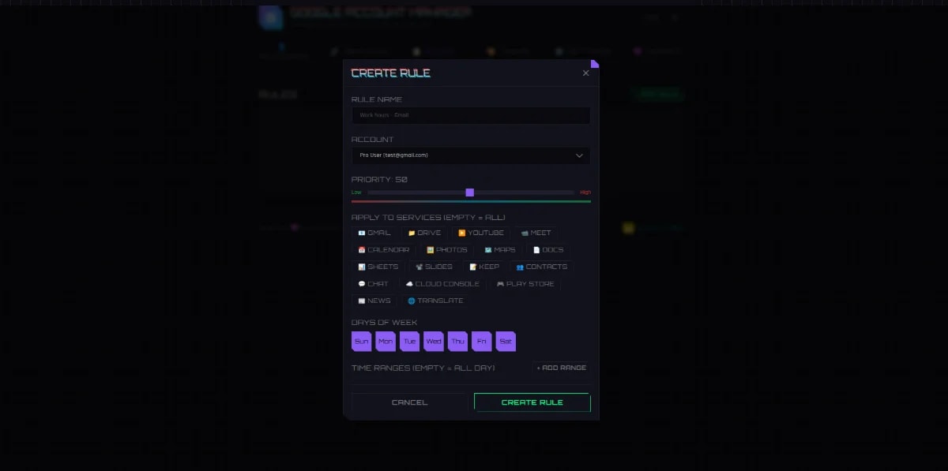Screen dimensions: 948x471
Task: Add a time range with Add Range
Action: 562,368
